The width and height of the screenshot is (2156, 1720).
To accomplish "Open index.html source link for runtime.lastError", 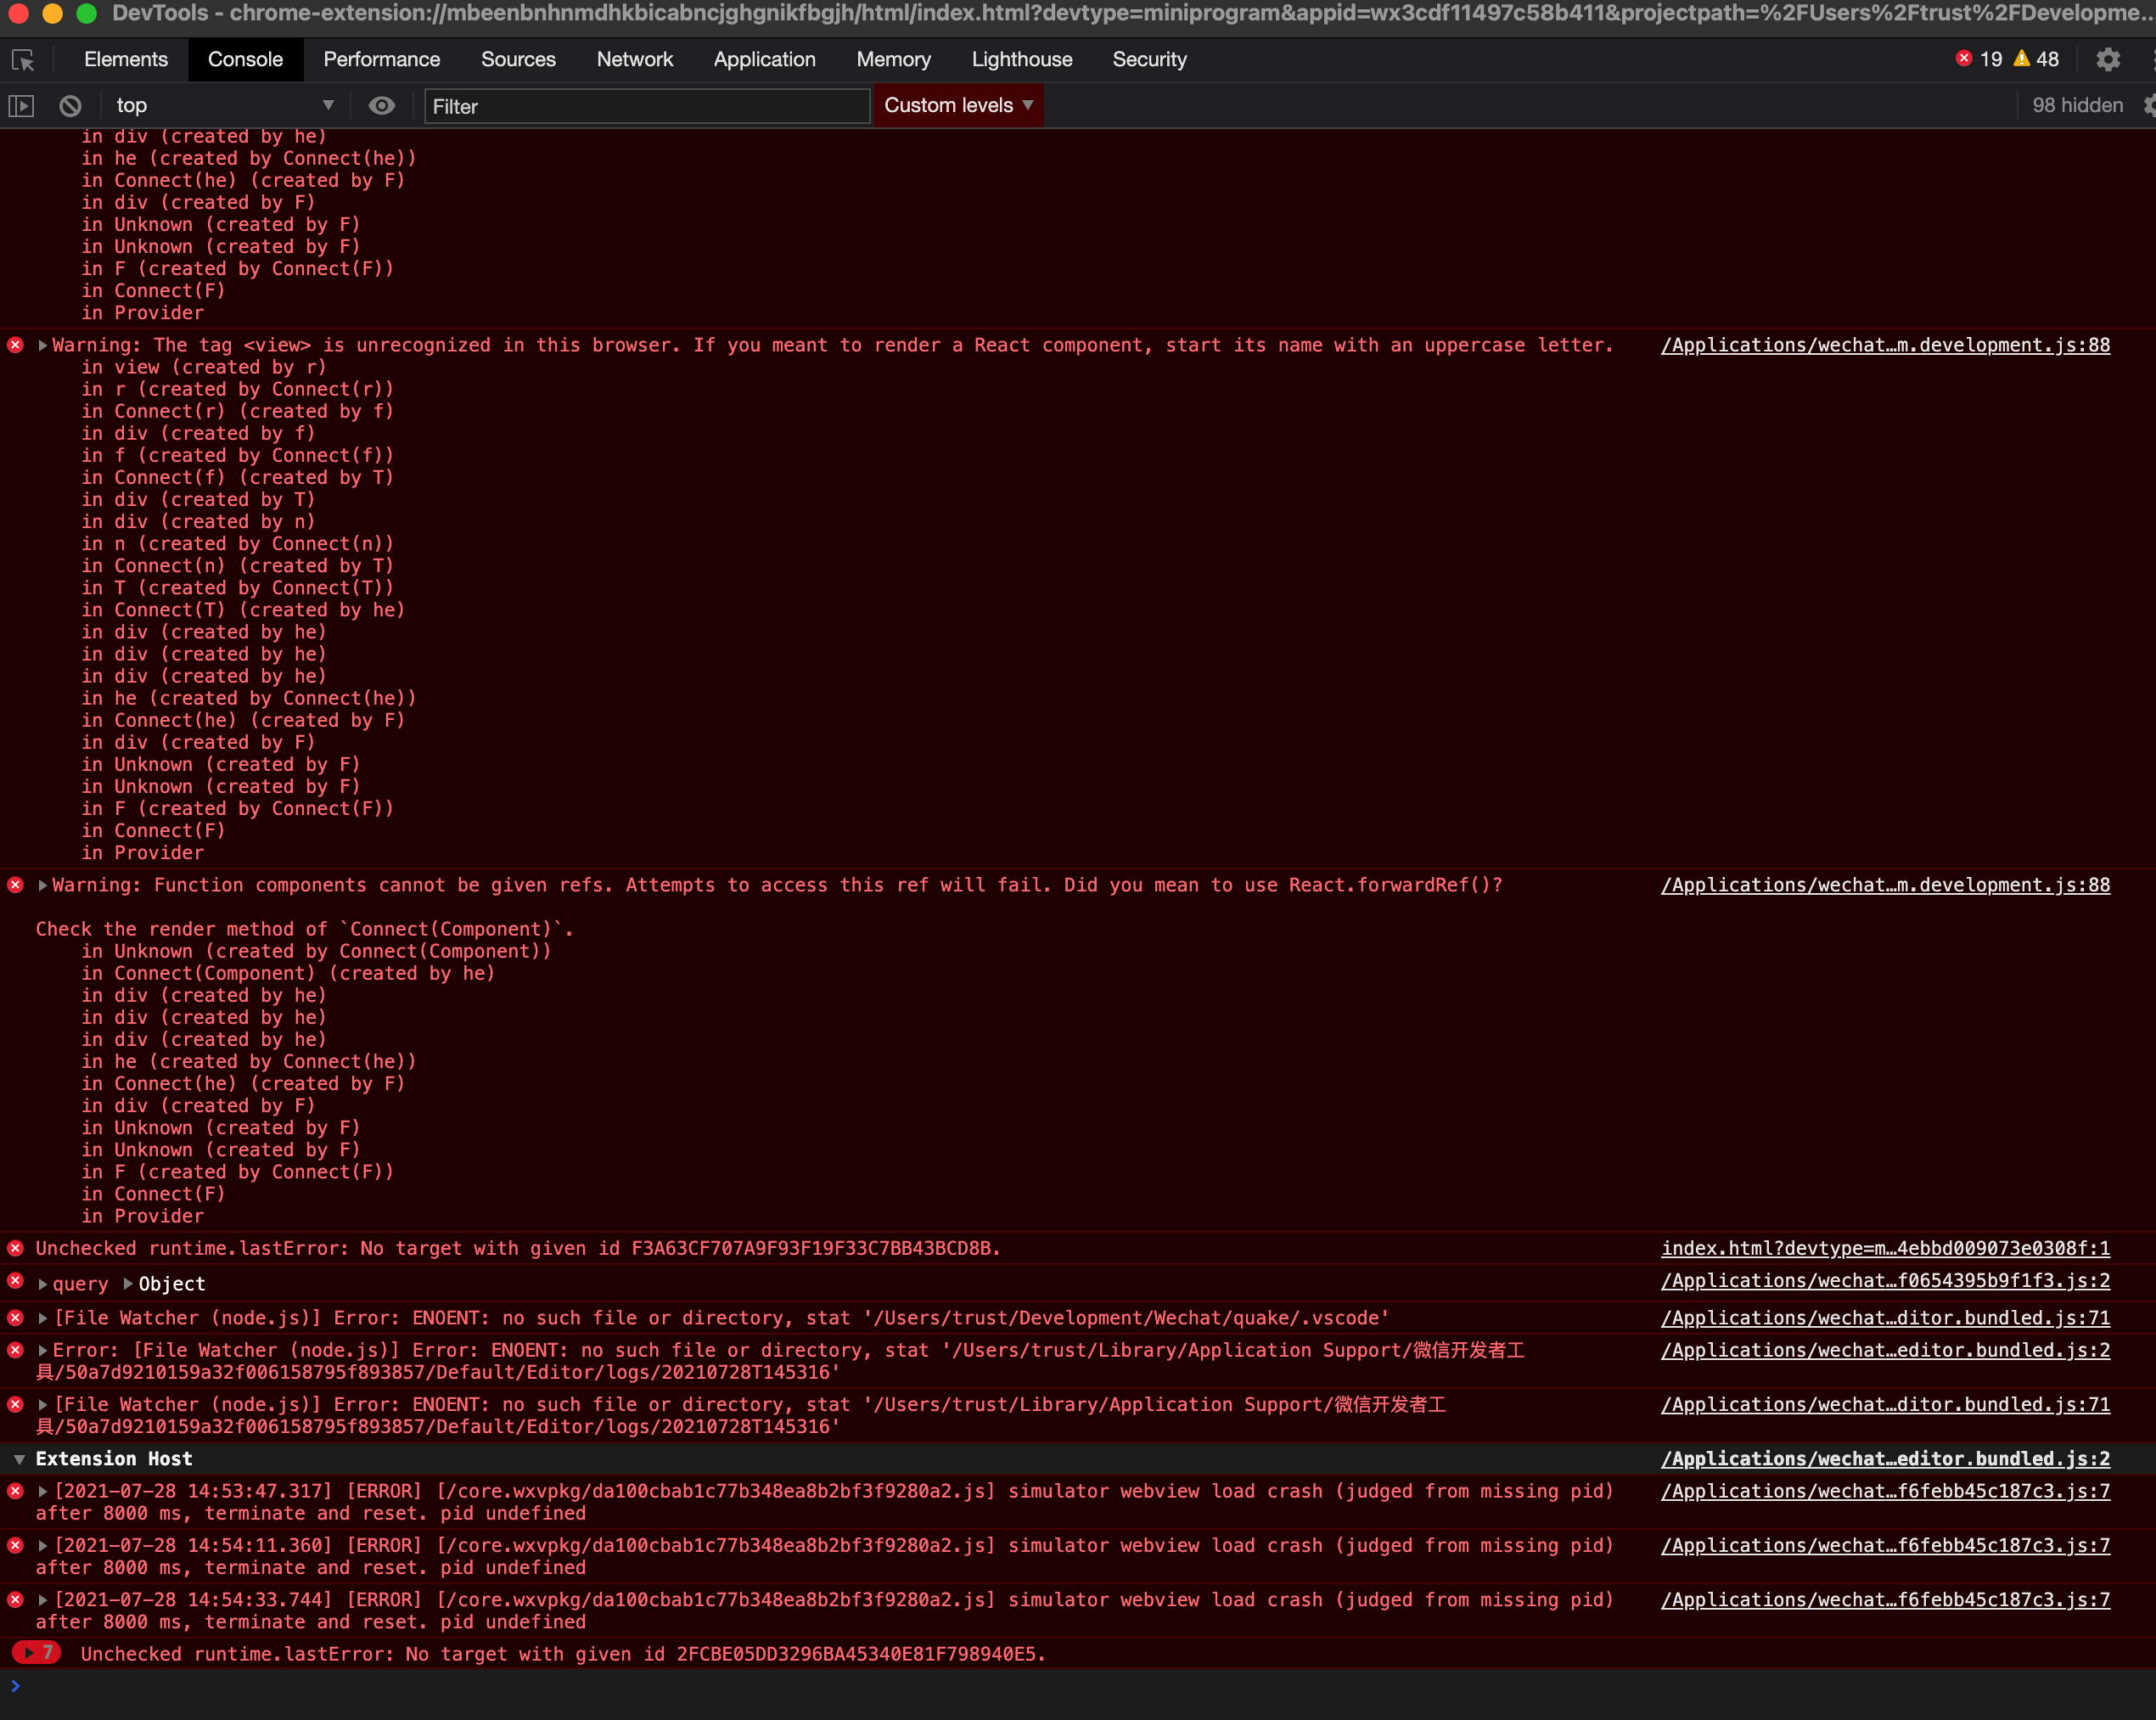I will point(1885,1248).
